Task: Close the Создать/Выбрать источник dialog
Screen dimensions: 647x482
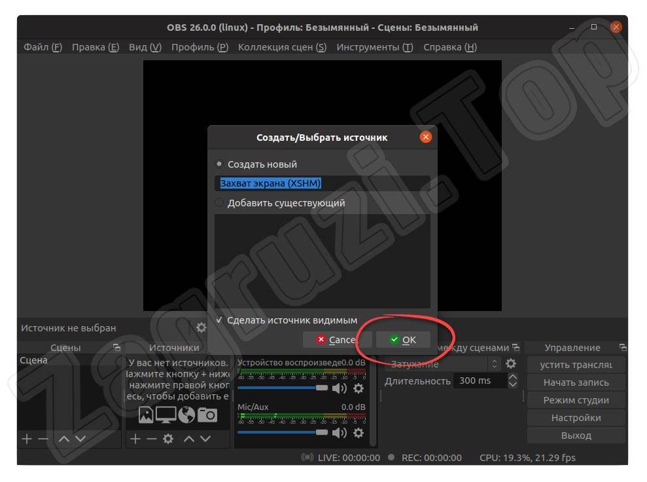Action: [425, 137]
